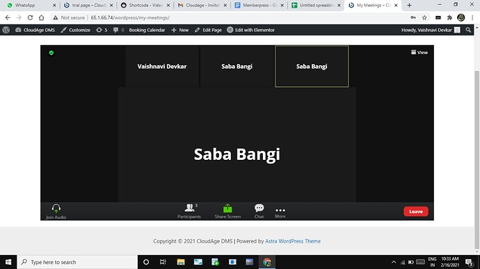Screen dimensions: 480x269
Task: Click Edit with Elementor
Action: coord(250,30)
